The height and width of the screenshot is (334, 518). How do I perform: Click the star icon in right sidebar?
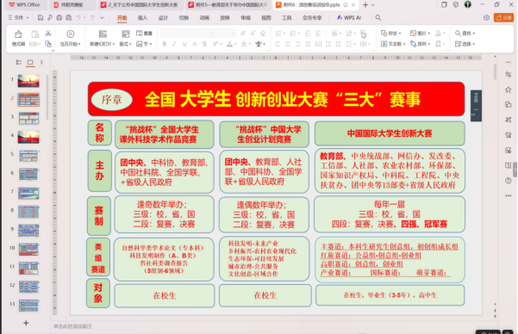point(509,90)
